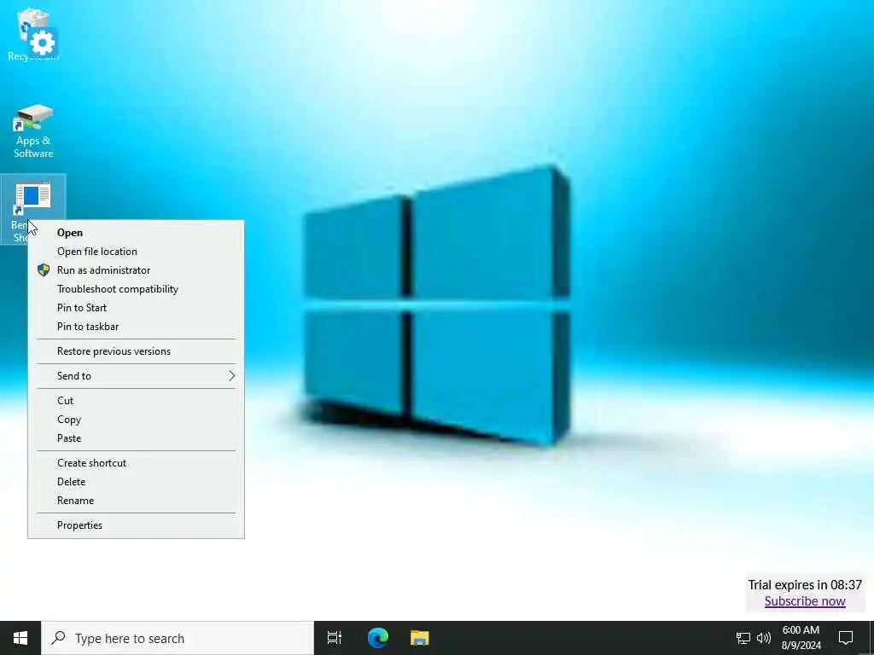The image size is (874, 655).
Task: Choose Paste from the context menu
Action: tap(136, 438)
